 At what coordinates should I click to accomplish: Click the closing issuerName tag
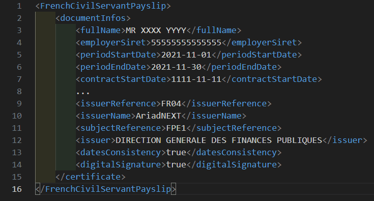coord(214,116)
